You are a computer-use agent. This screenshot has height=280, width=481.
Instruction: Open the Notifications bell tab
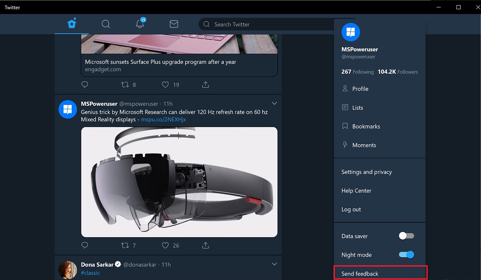point(140,24)
